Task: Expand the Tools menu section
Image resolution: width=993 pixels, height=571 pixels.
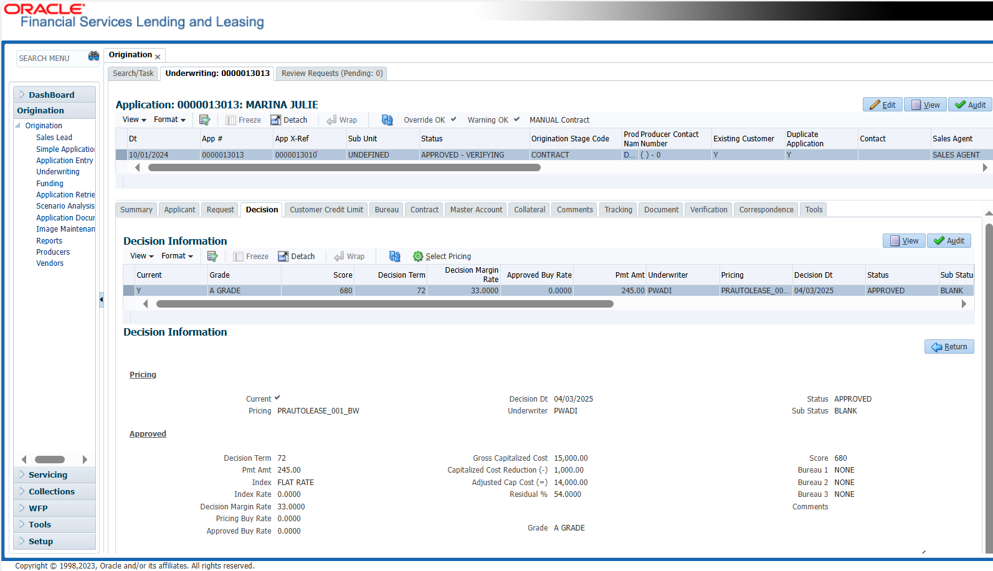Action: click(54, 524)
